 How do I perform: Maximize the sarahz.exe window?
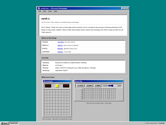[x=125, y=8]
